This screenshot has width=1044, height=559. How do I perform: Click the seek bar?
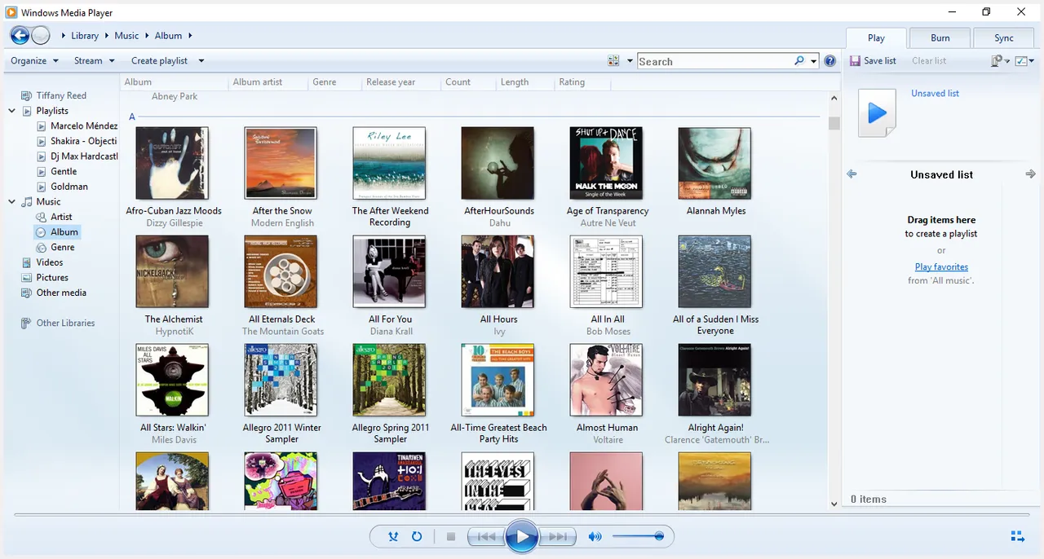pyautogui.click(x=522, y=514)
